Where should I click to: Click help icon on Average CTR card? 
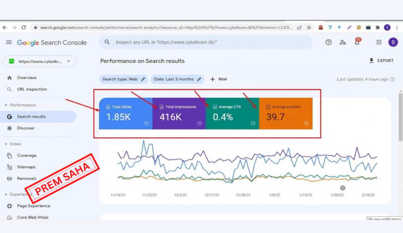click(253, 123)
